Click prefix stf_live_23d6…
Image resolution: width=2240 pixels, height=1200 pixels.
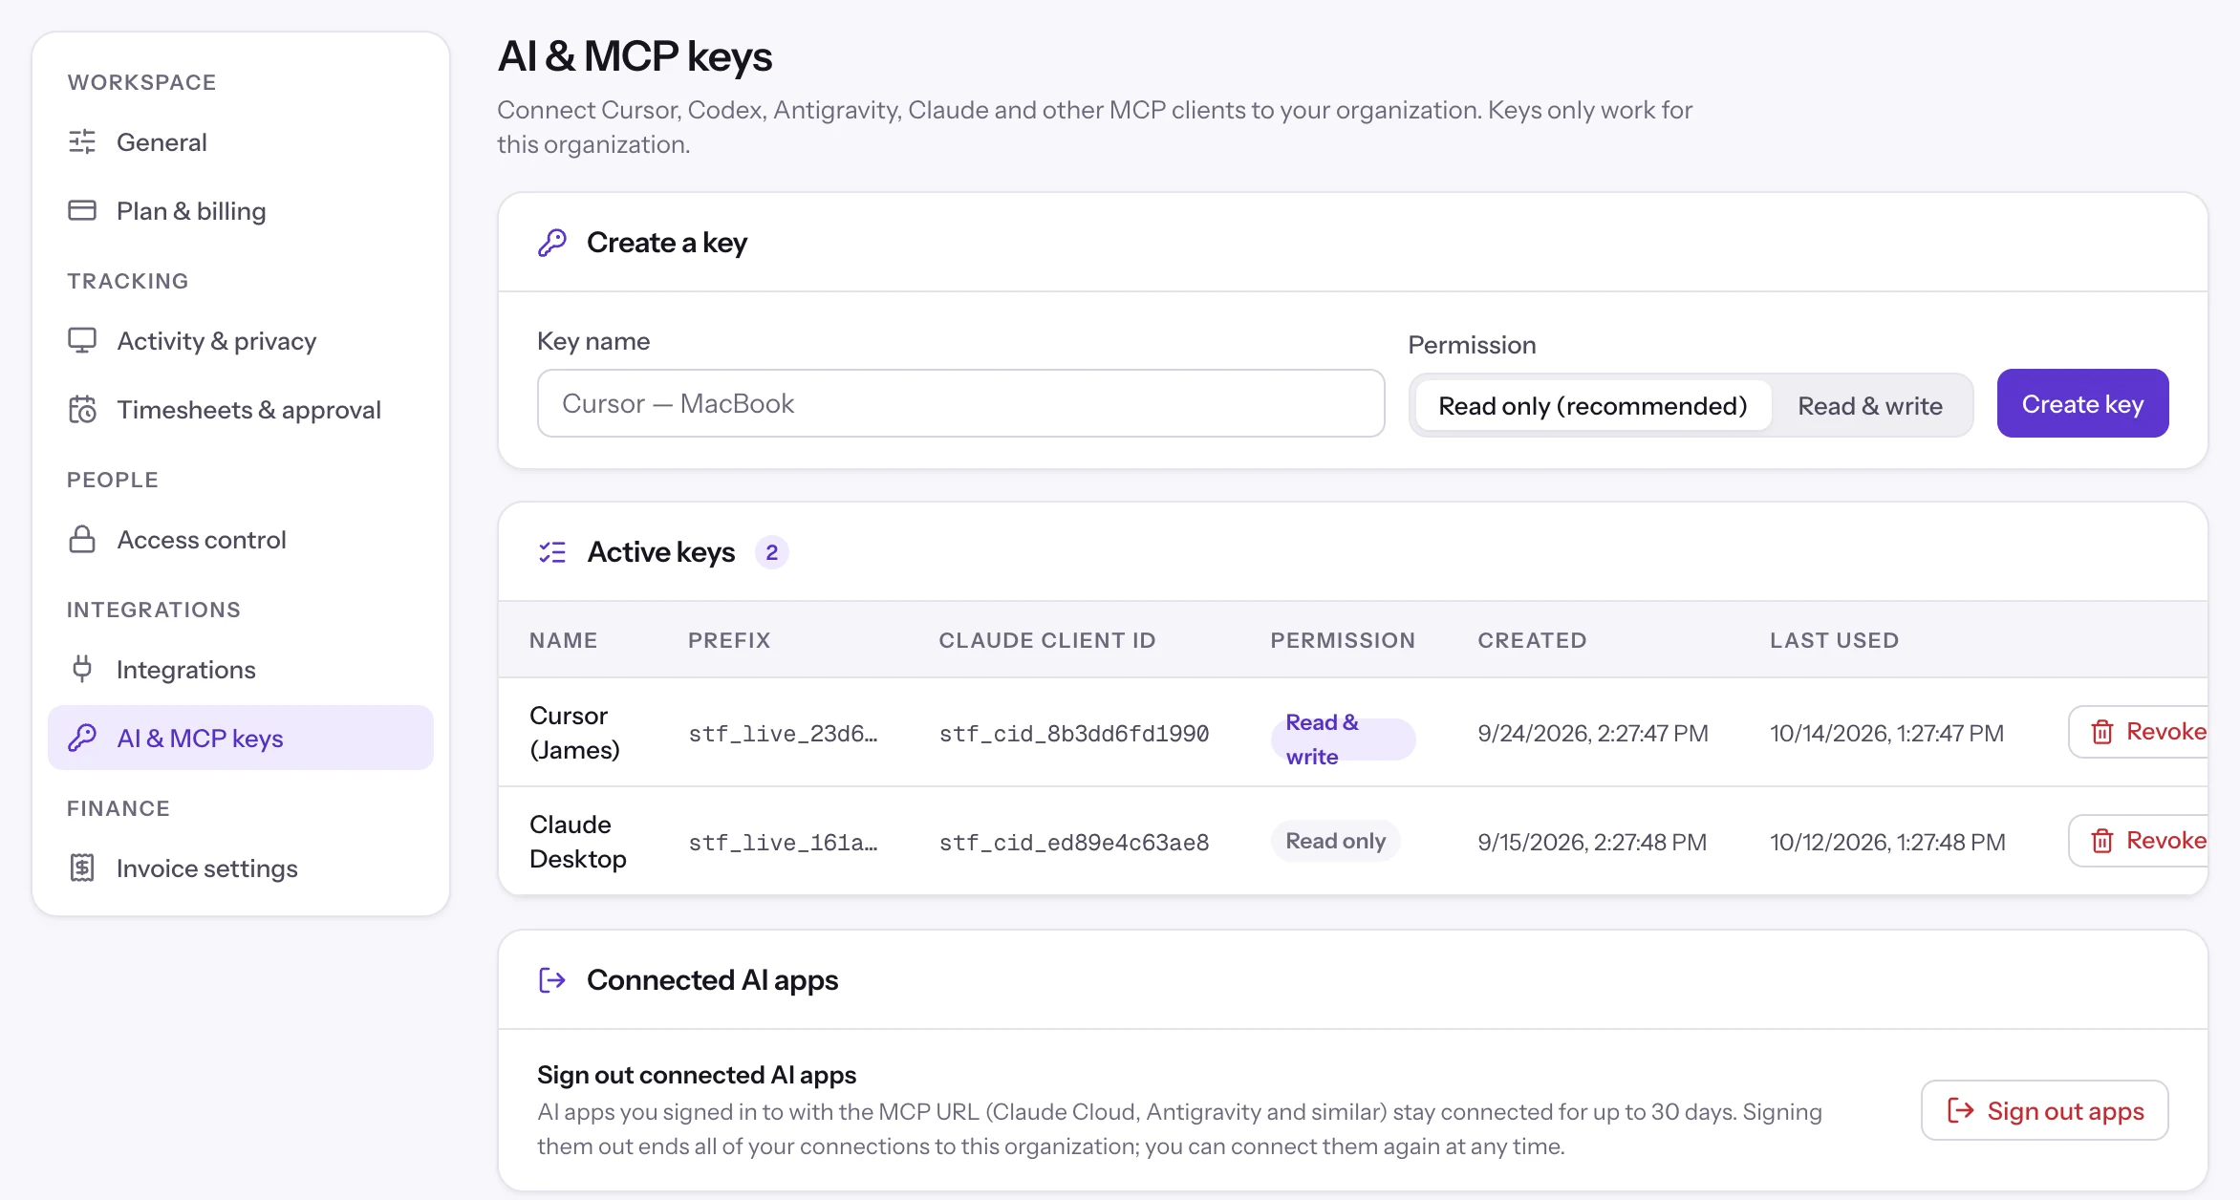[x=783, y=734]
